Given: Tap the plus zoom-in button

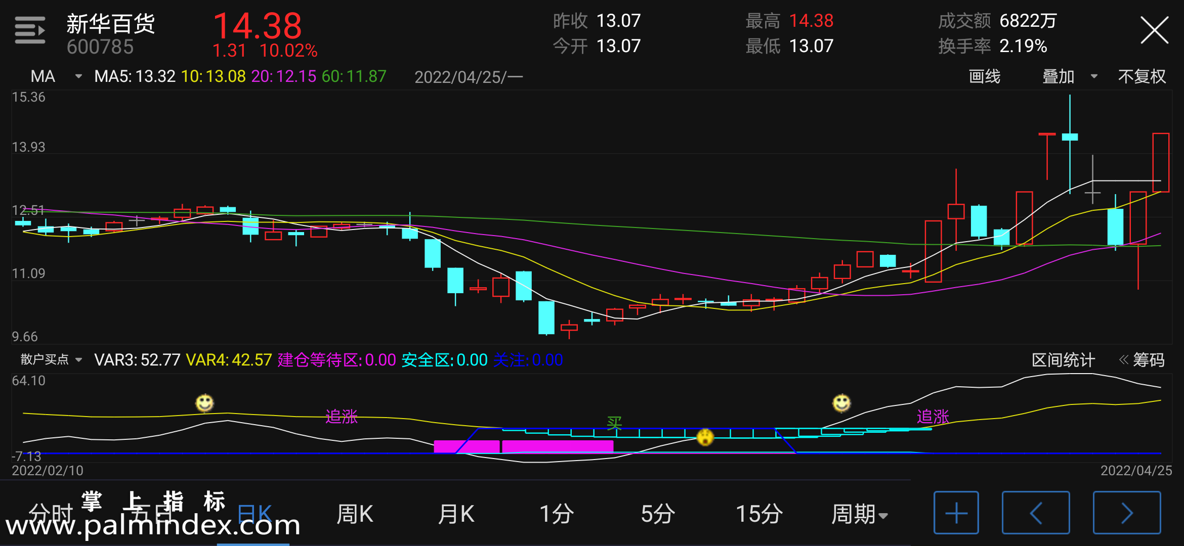Looking at the screenshot, I should 956,513.
